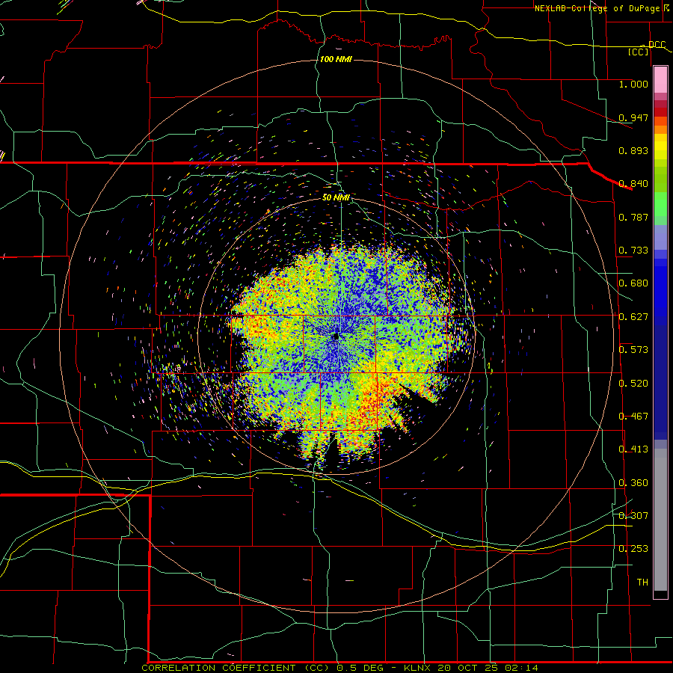Click the 0.787 scale value
This screenshot has height=673, width=673.
(x=633, y=217)
